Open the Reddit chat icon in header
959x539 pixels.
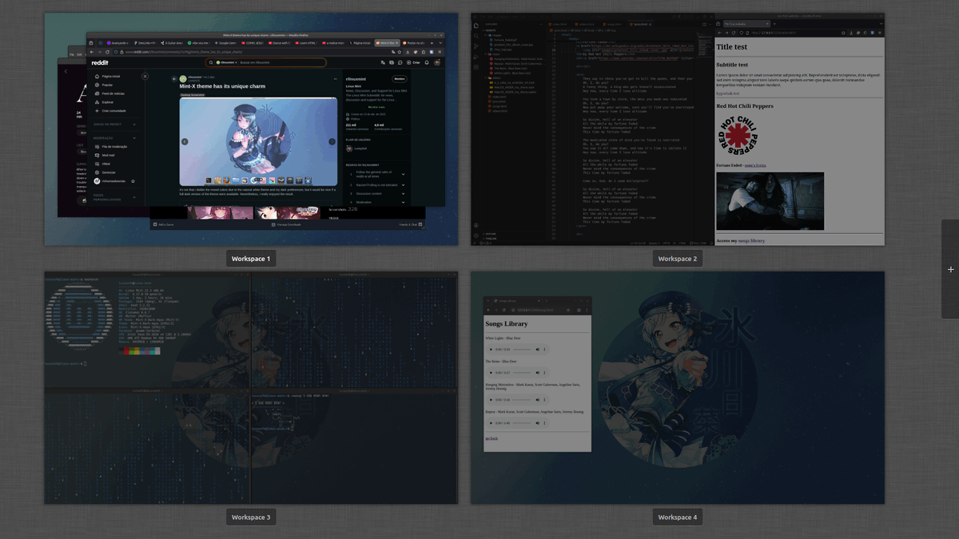point(400,62)
